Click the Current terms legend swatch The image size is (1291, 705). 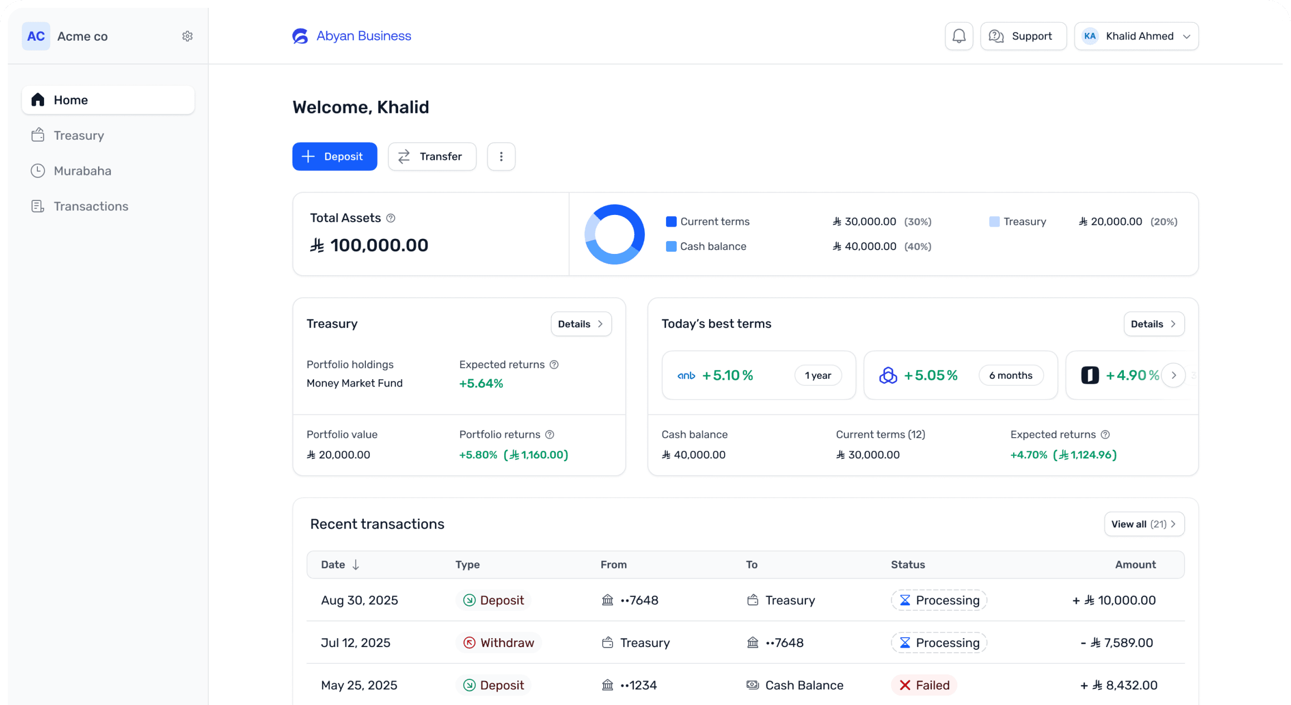coord(671,222)
